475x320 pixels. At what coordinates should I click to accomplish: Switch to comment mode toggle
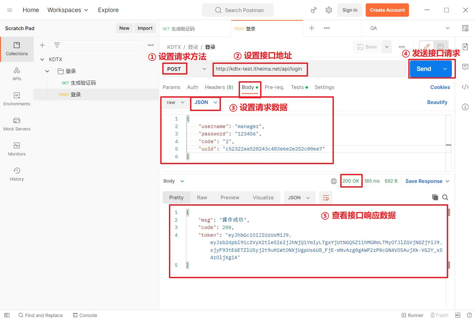(x=440, y=47)
